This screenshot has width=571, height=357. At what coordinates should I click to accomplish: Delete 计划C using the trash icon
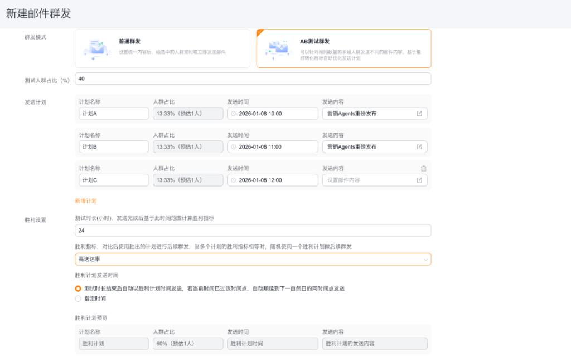(x=423, y=168)
